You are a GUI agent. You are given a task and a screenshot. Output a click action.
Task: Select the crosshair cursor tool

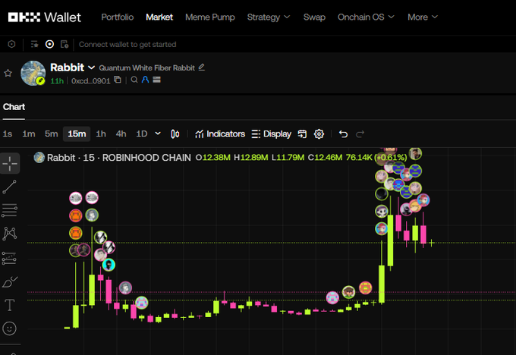pos(10,163)
